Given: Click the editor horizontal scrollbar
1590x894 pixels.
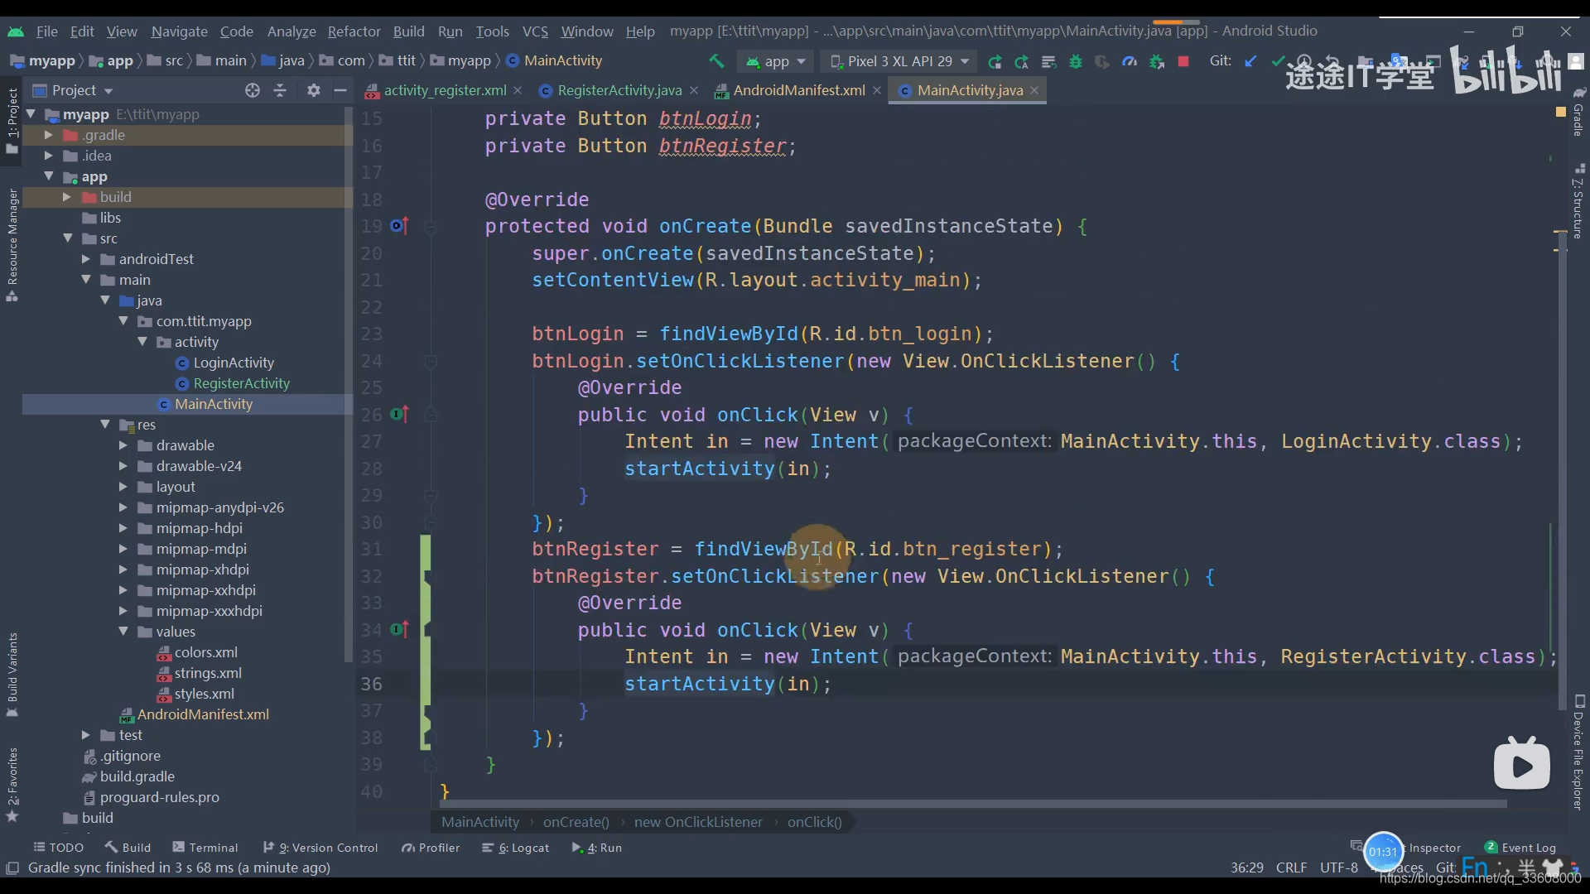Looking at the screenshot, I should (x=973, y=804).
